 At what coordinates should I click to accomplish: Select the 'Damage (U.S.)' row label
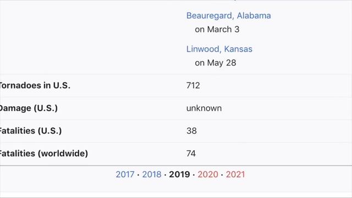29,108
